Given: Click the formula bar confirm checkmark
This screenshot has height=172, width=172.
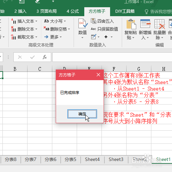Looking at the screenshot, I should [x=32, y=57].
